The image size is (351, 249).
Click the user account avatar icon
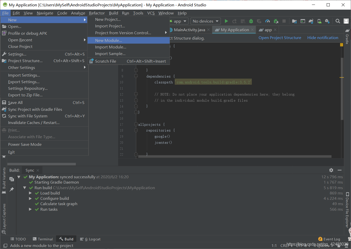tap(346, 21)
